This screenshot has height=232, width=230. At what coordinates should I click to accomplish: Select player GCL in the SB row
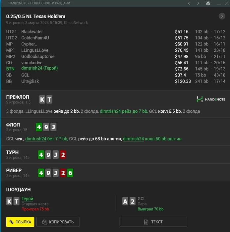[25, 75]
